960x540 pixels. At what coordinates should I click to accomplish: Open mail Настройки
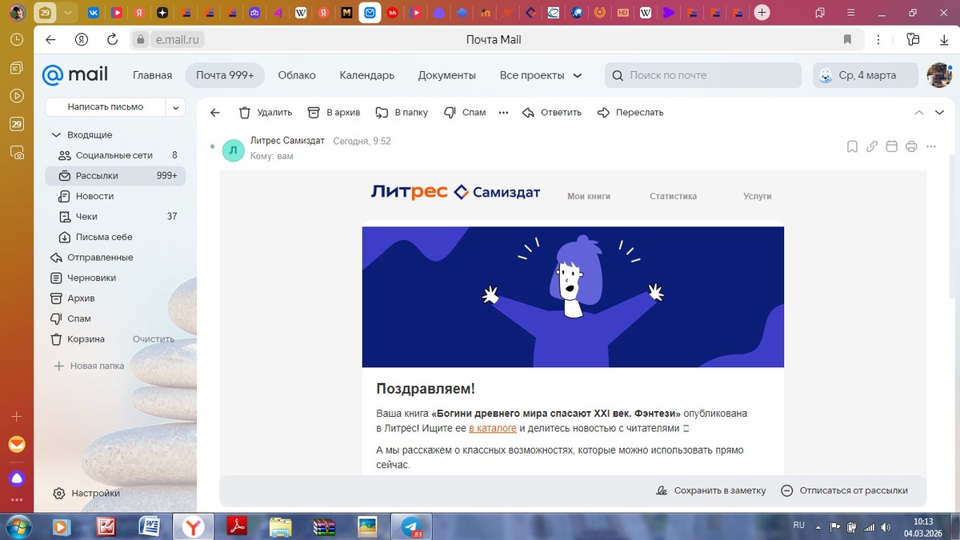point(86,494)
